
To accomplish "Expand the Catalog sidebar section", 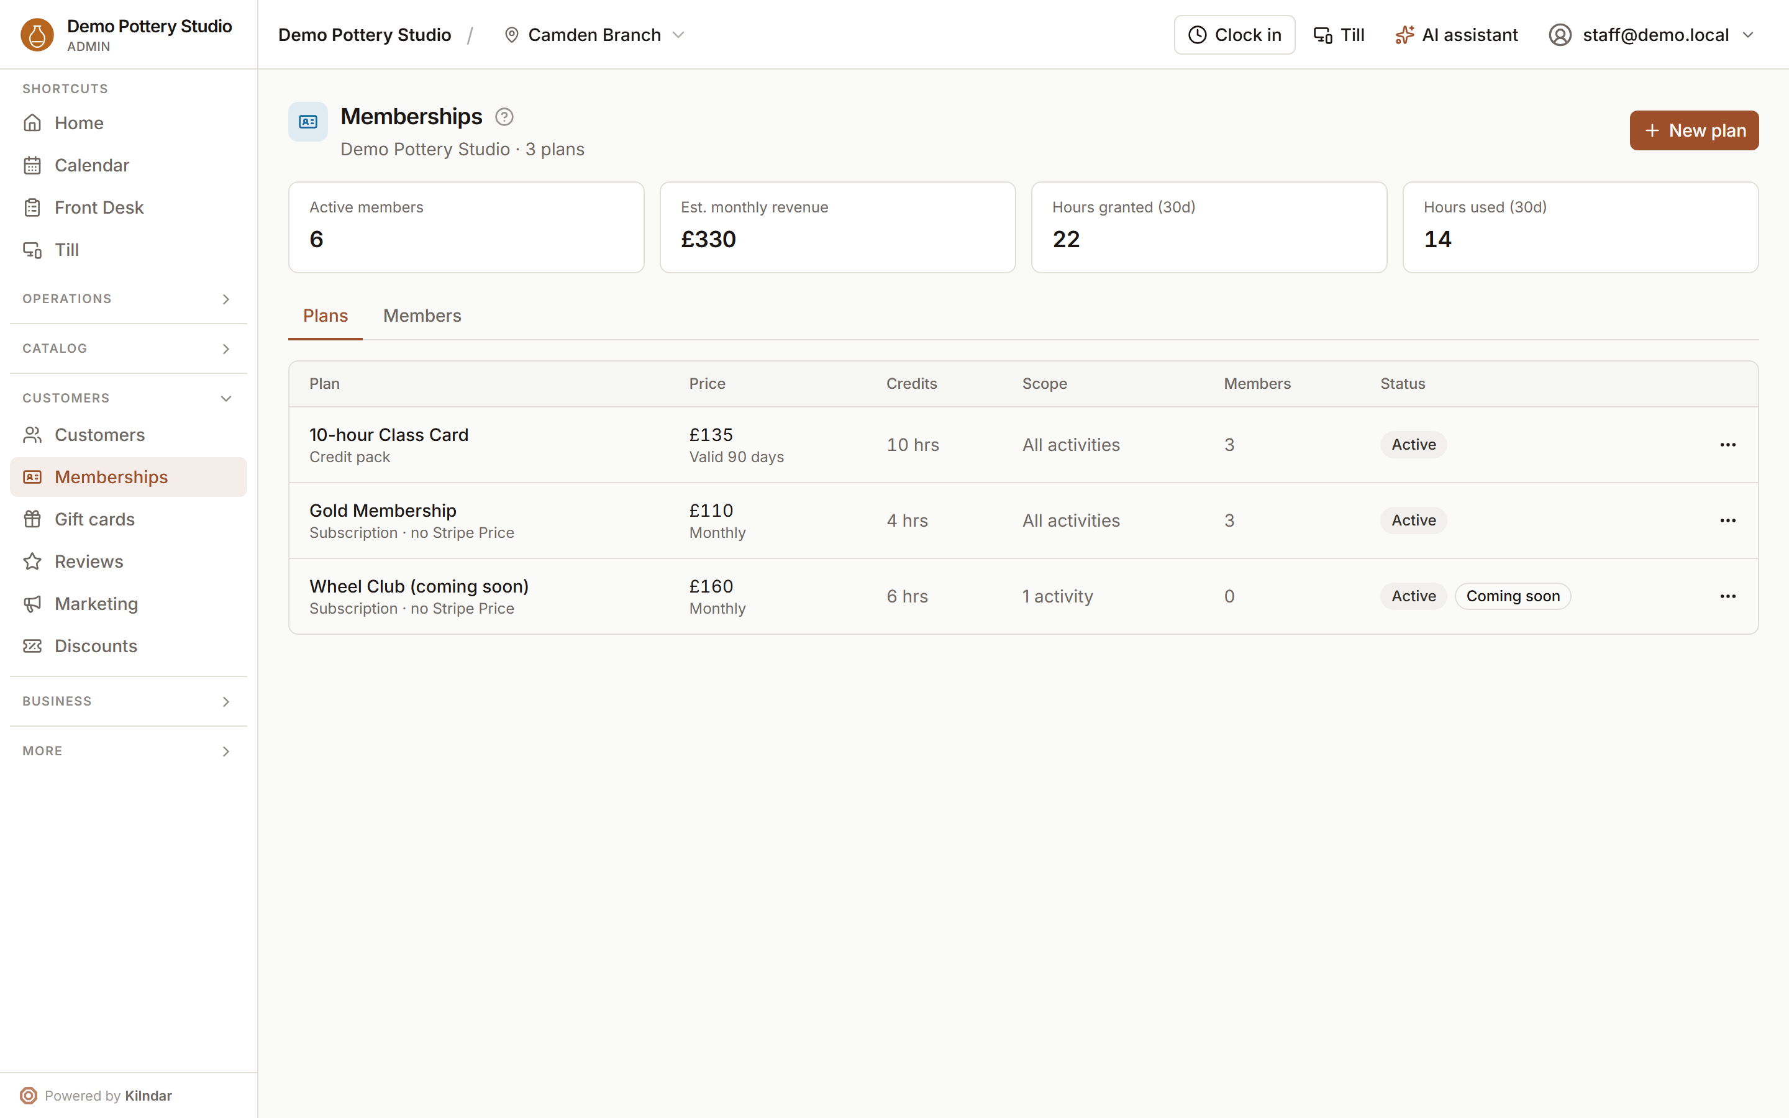I will pyautogui.click(x=128, y=348).
